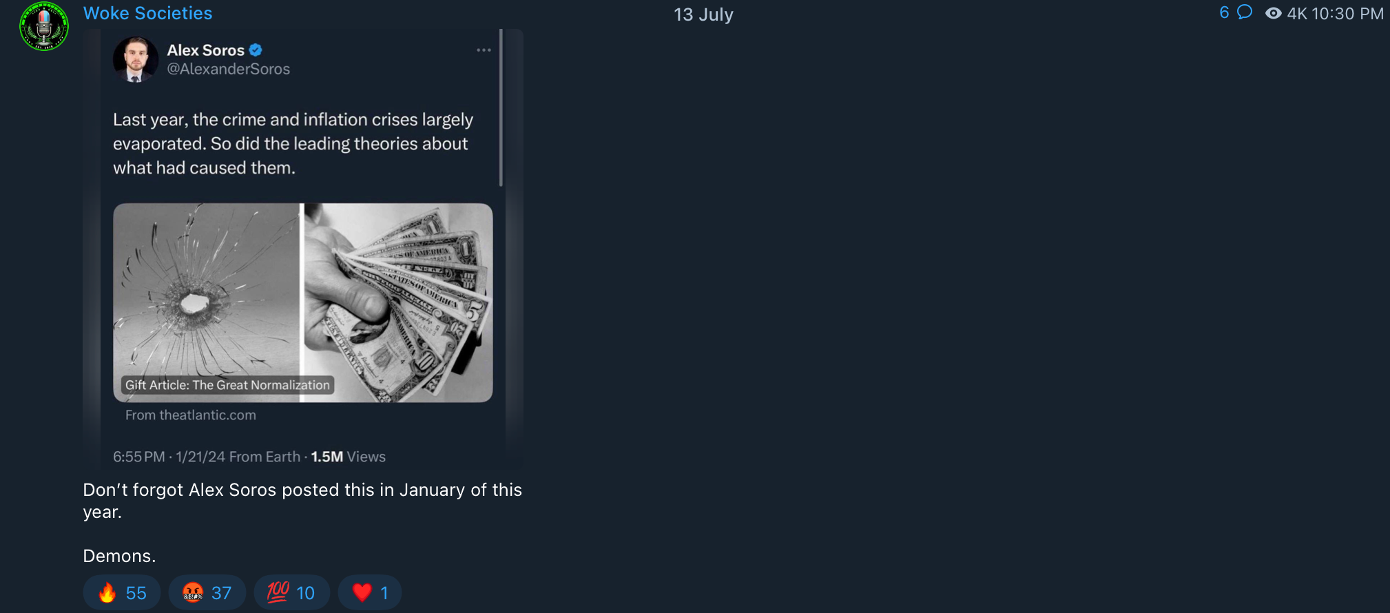Click the @AlexanderSoros handle
This screenshot has height=613, width=1390.
point(228,69)
